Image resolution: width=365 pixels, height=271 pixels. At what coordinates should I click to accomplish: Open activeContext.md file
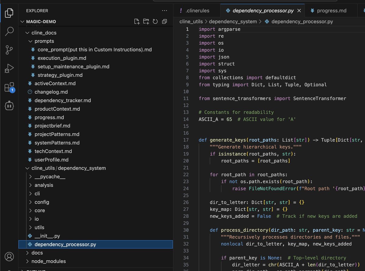point(55,83)
